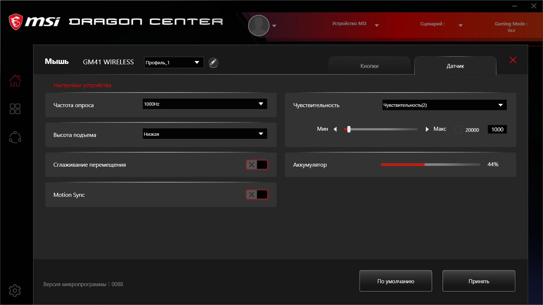
Task: Click the MSI dragon shield logo
Action: pos(16,22)
